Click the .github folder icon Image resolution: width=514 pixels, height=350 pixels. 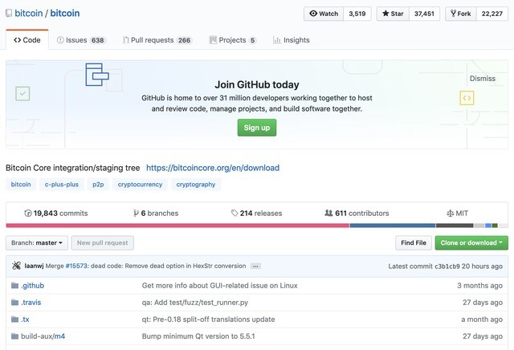click(x=14, y=286)
